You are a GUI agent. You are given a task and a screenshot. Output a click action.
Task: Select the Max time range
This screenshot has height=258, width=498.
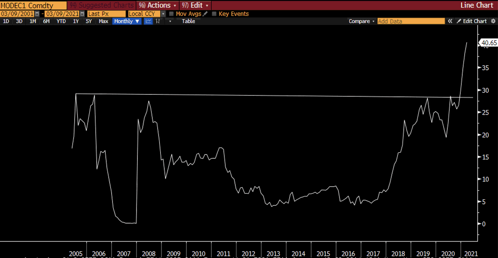pos(103,21)
